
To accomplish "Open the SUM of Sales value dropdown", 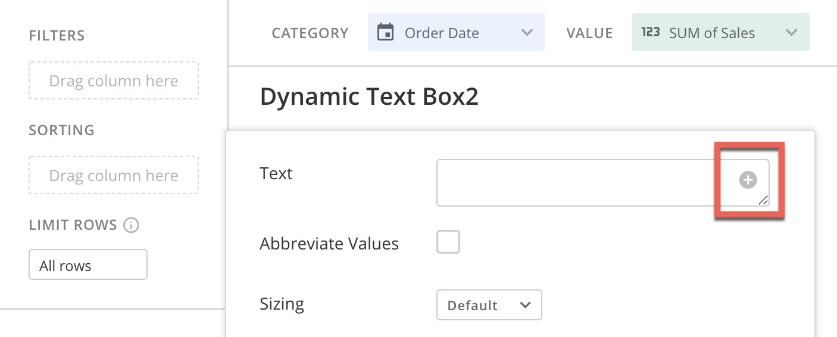I will [x=720, y=32].
